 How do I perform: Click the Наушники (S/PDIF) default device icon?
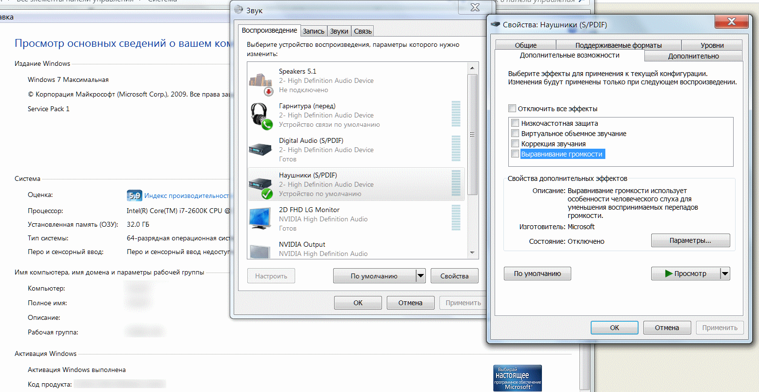[x=261, y=185]
